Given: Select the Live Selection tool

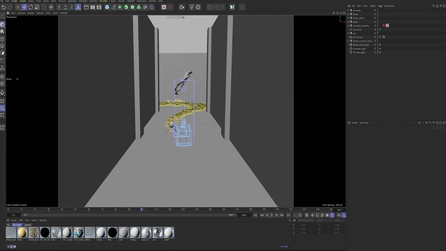Looking at the screenshot, I should click(17, 7).
